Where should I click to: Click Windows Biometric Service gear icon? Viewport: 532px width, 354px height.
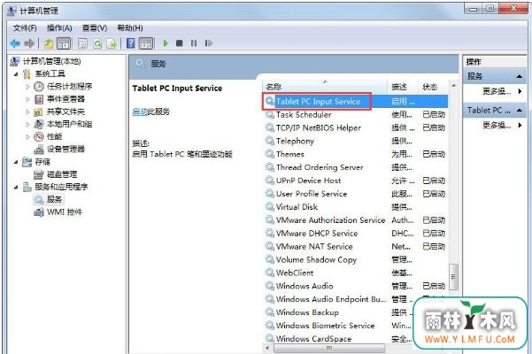tap(270, 326)
